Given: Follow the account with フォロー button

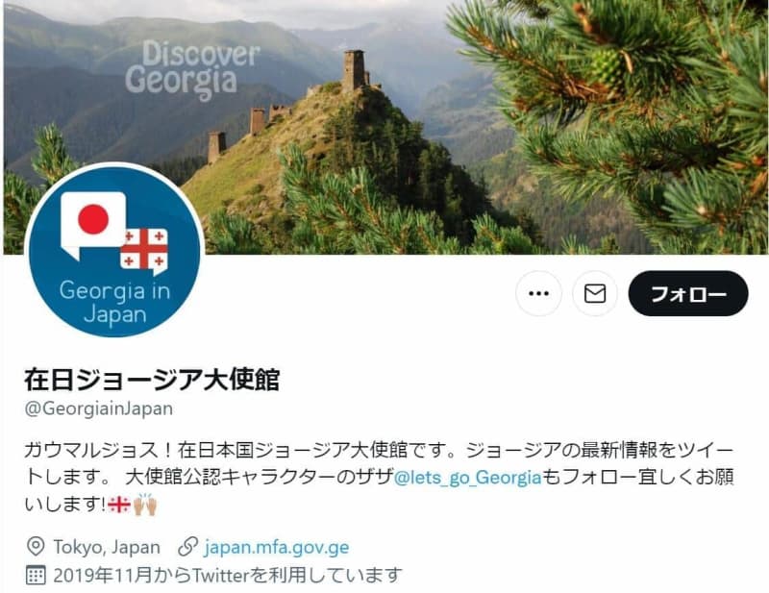Looking at the screenshot, I should 688,293.
